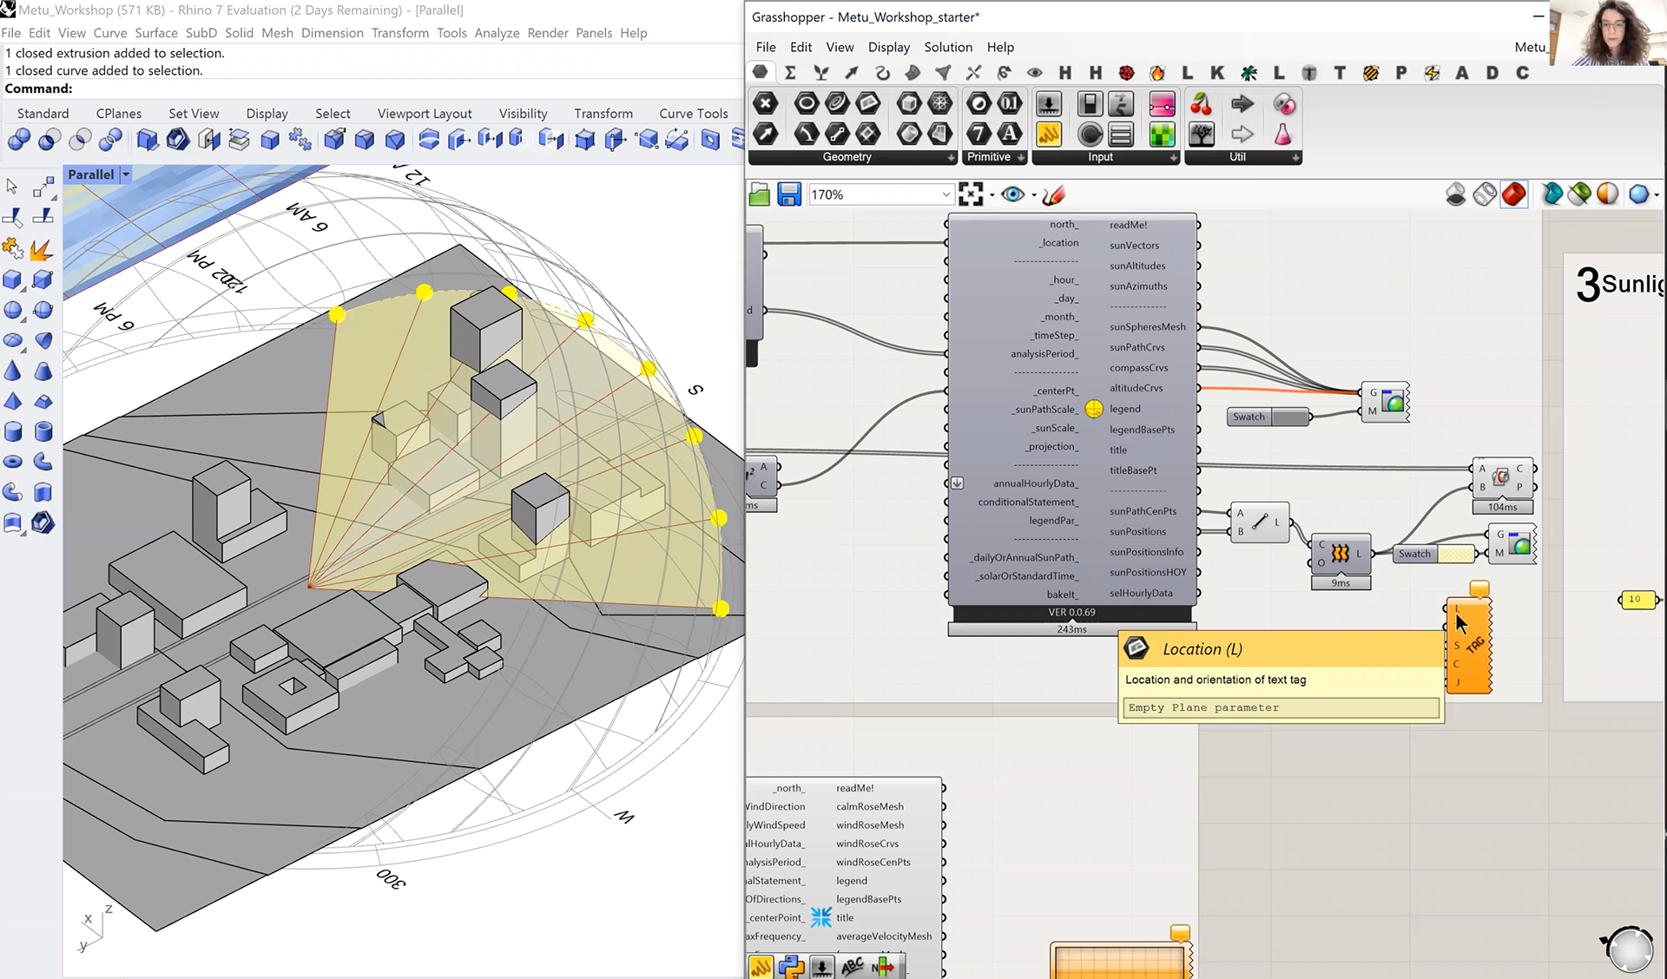Select the Boolean Difference tool in Rhino

(x=49, y=139)
